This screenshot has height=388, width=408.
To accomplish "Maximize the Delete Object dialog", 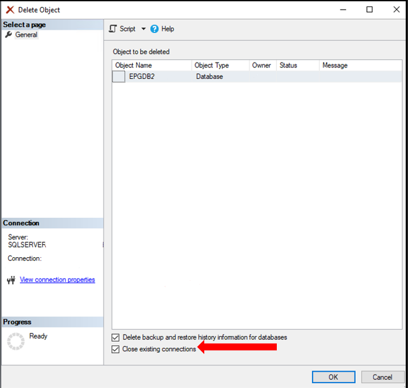I will click(x=369, y=10).
